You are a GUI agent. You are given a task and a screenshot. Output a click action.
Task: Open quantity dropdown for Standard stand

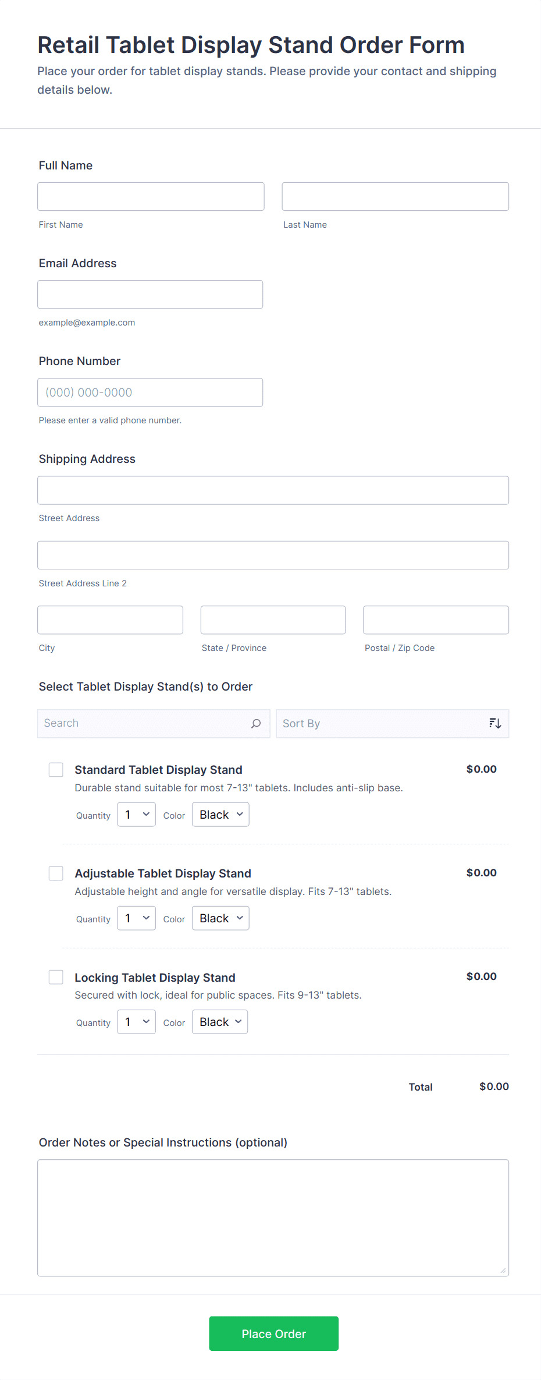point(136,814)
